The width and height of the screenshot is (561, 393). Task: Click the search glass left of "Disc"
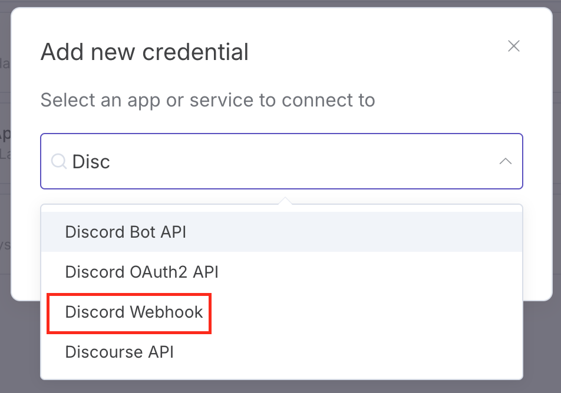click(x=58, y=161)
